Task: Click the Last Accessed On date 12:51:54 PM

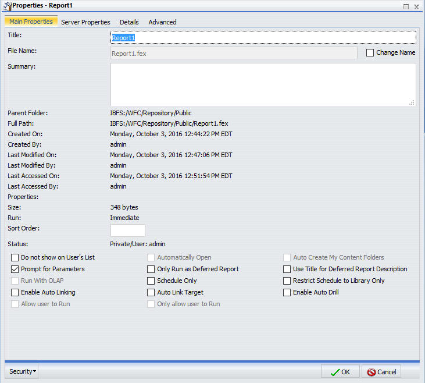Action: [x=171, y=176]
